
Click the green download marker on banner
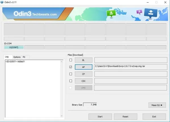(x=111, y=14)
